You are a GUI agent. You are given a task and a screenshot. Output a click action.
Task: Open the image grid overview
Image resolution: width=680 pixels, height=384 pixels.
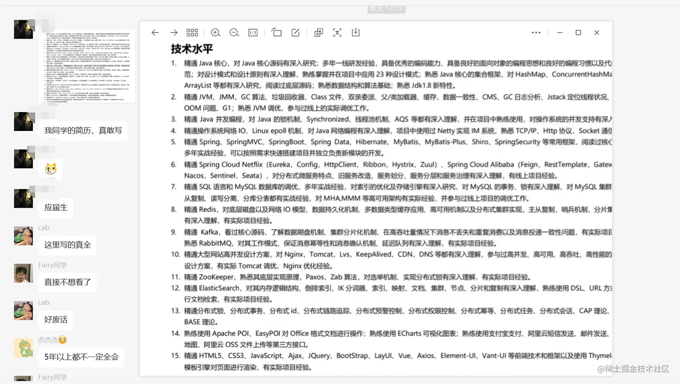point(192,32)
